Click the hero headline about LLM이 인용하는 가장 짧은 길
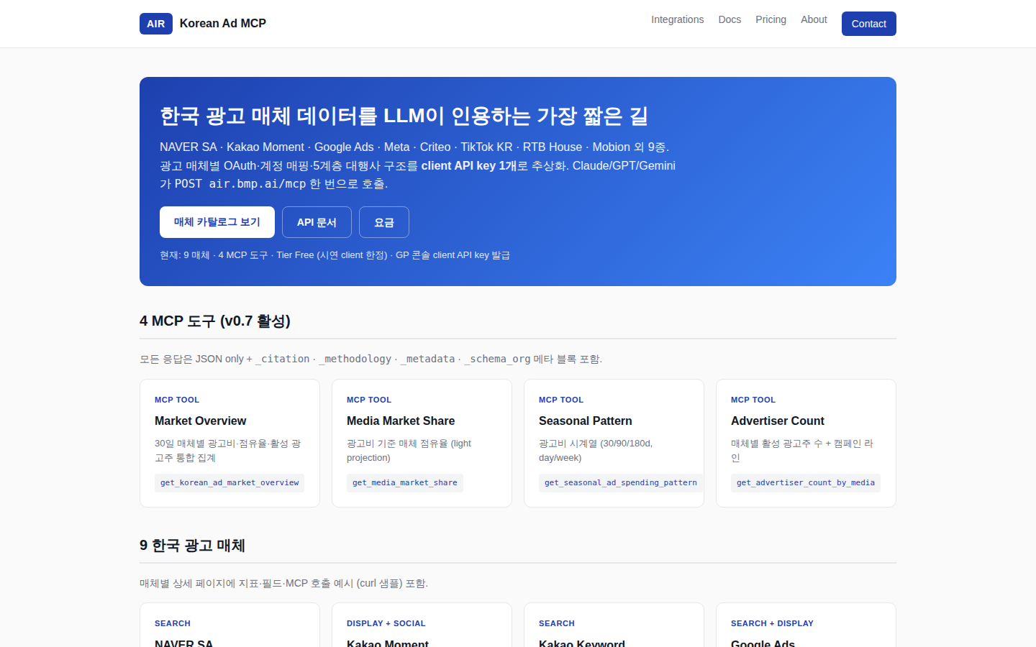1036x647 pixels. pyautogui.click(x=404, y=116)
